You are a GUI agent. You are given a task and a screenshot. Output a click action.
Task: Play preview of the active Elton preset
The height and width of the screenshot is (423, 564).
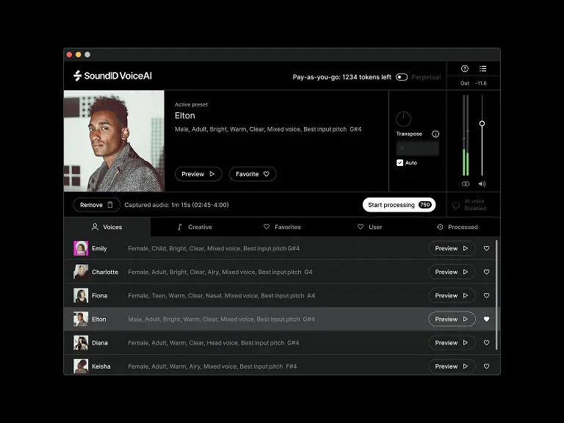pos(198,174)
